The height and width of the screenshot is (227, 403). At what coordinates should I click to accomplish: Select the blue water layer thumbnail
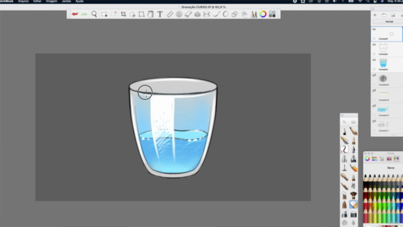click(383, 63)
